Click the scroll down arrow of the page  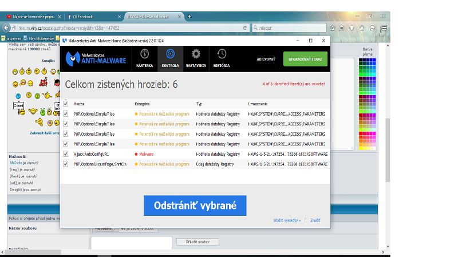[x=388, y=247]
